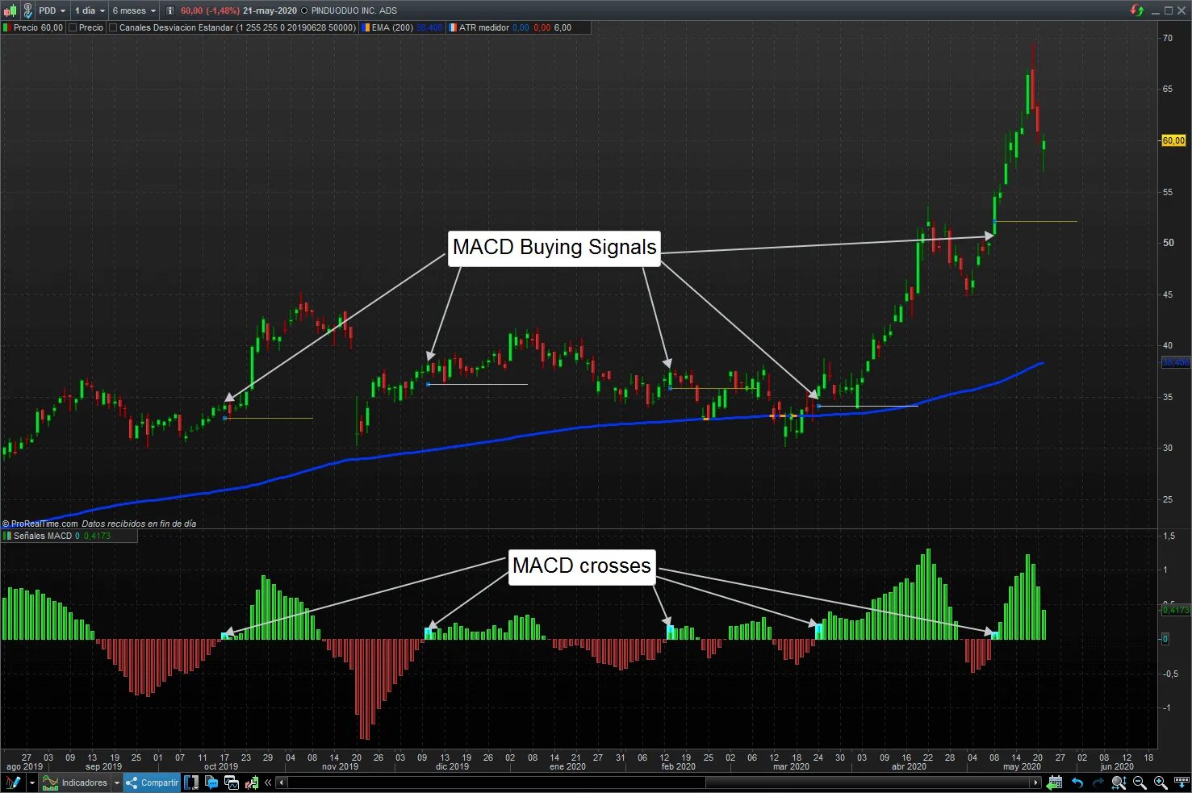Toggle the empty Precio checkbox
This screenshot has width=1192, height=793.
[73, 27]
